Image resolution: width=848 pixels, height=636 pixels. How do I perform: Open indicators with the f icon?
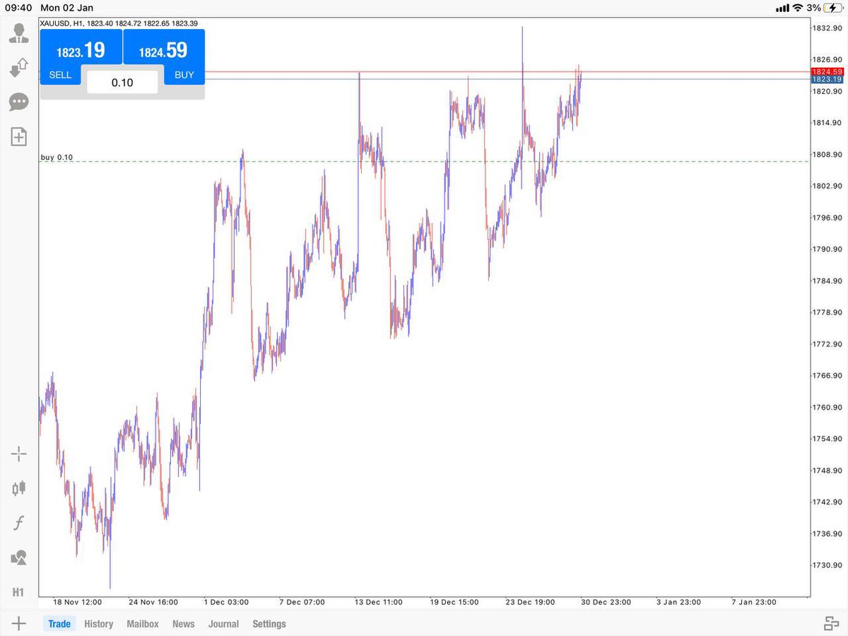click(x=19, y=523)
